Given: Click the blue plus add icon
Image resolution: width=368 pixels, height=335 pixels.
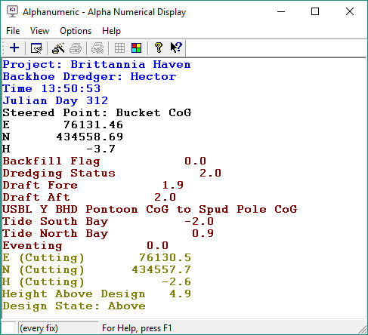Looking at the screenshot, I should (x=14, y=48).
